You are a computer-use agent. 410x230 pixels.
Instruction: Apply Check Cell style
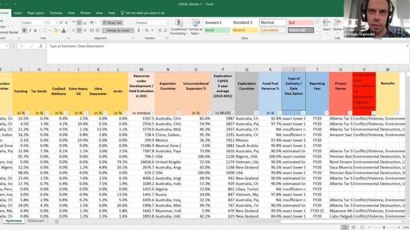click(301, 30)
